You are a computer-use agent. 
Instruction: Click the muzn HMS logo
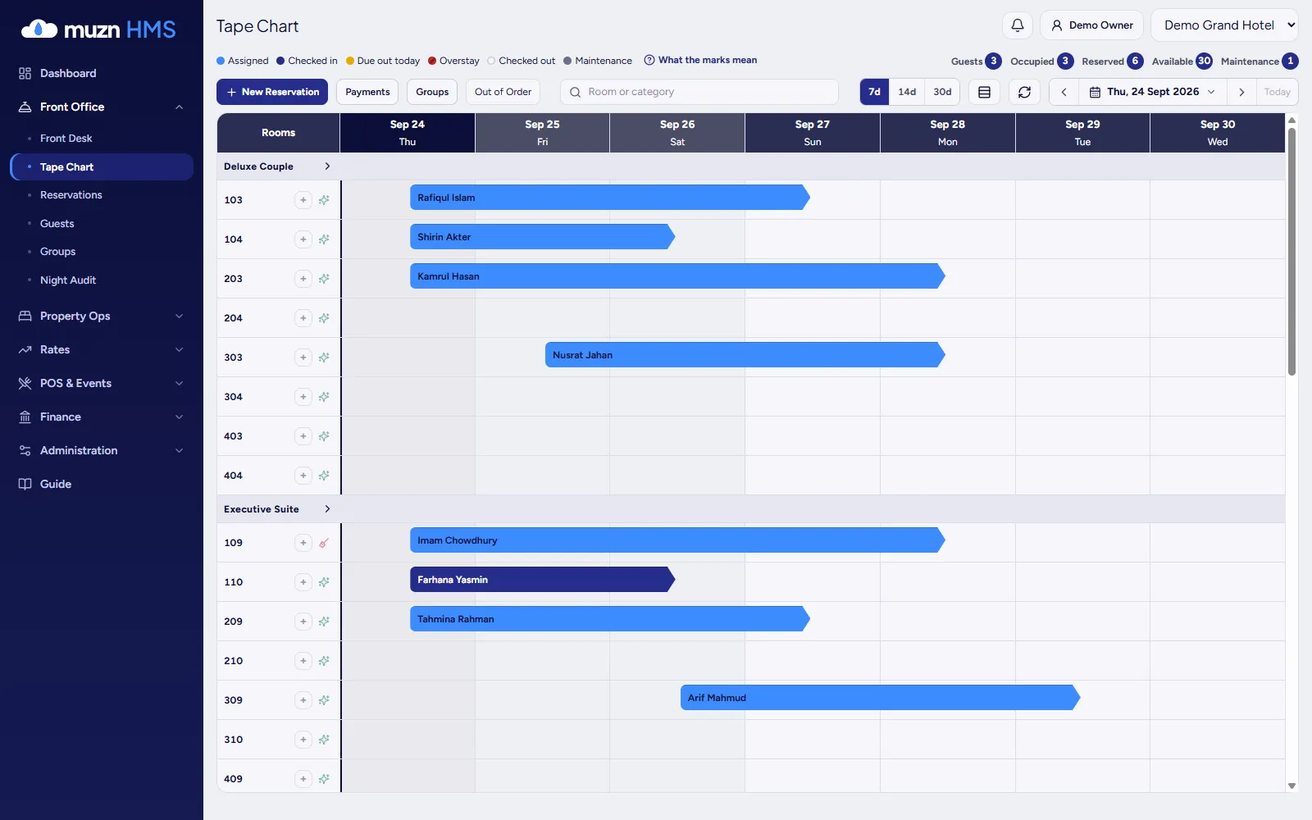(98, 30)
